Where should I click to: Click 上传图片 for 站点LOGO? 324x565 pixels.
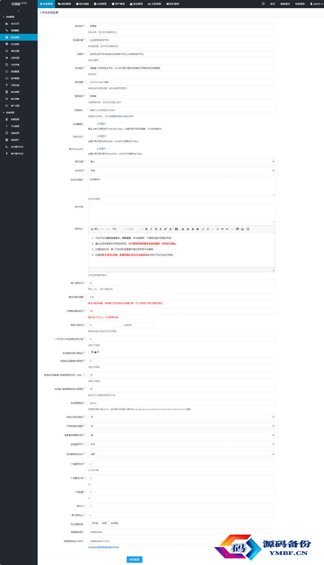(101, 136)
